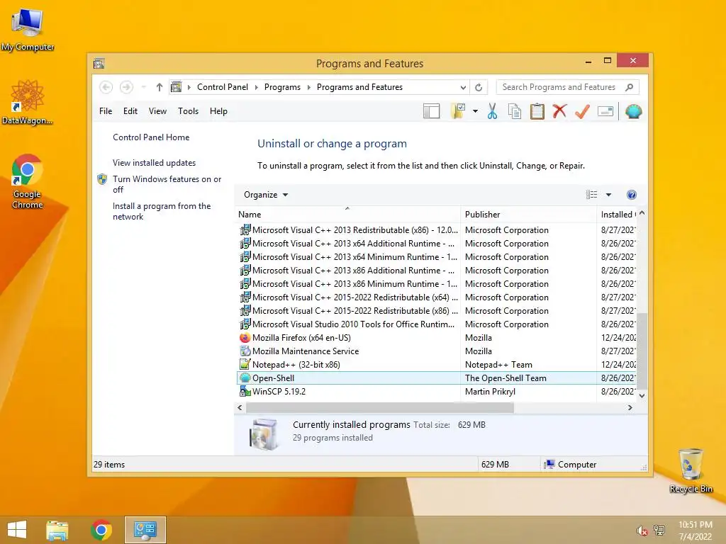Open the File menu
The image size is (726, 544).
click(x=106, y=111)
